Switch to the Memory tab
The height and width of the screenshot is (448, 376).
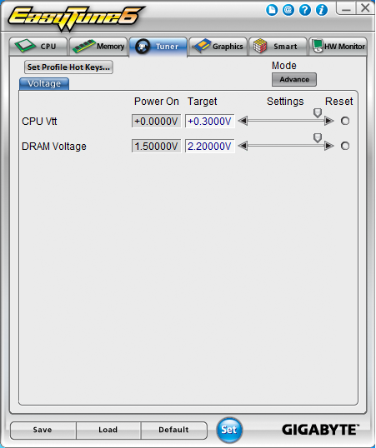(x=98, y=47)
